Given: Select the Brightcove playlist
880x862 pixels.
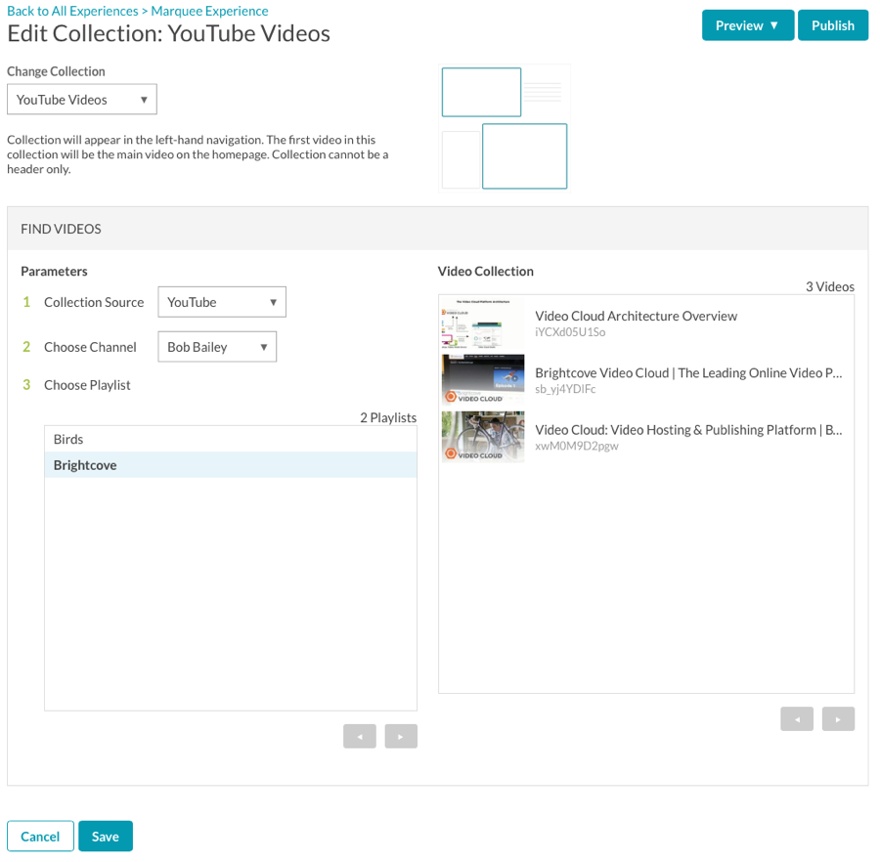Looking at the screenshot, I should pos(231,465).
